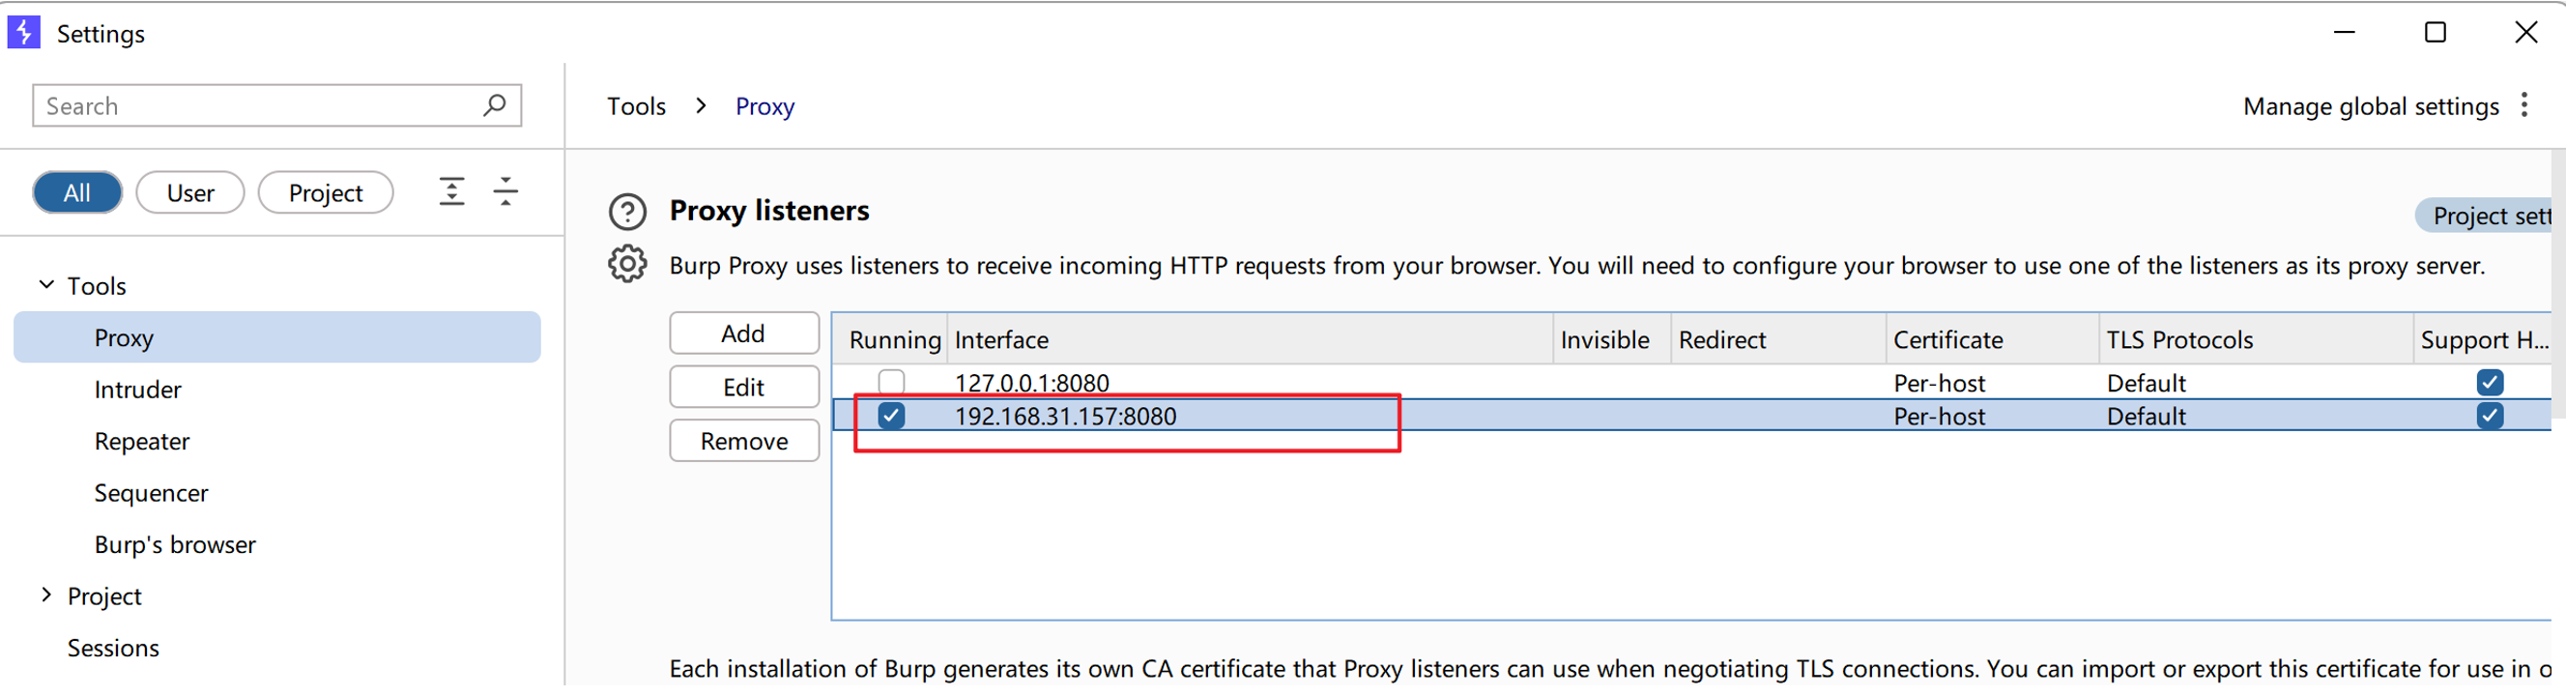
Task: Click the collapse all sections icon
Action: point(505,191)
